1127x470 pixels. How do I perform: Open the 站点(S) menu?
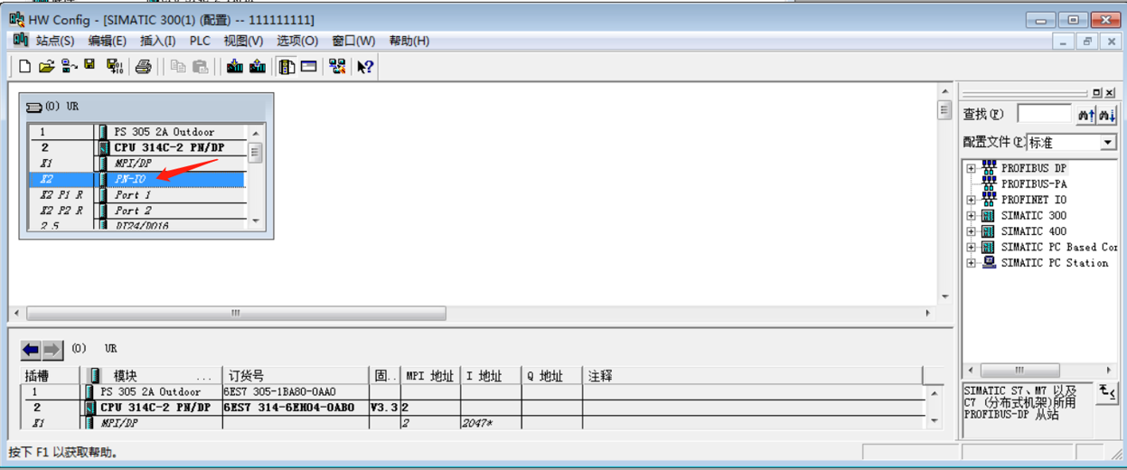click(x=55, y=41)
